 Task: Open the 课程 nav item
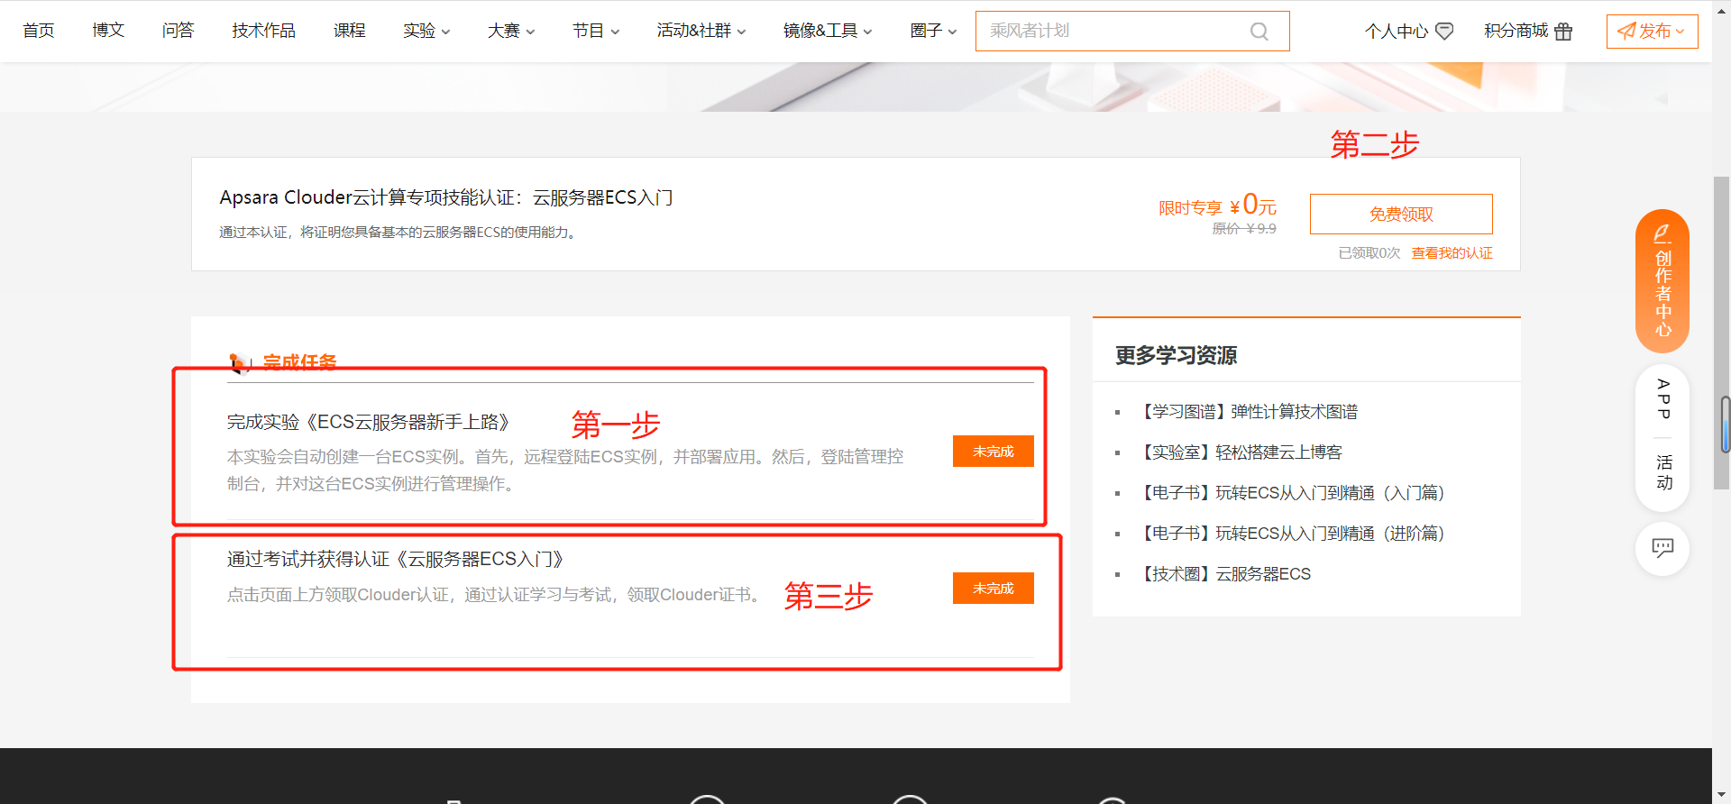(x=350, y=31)
